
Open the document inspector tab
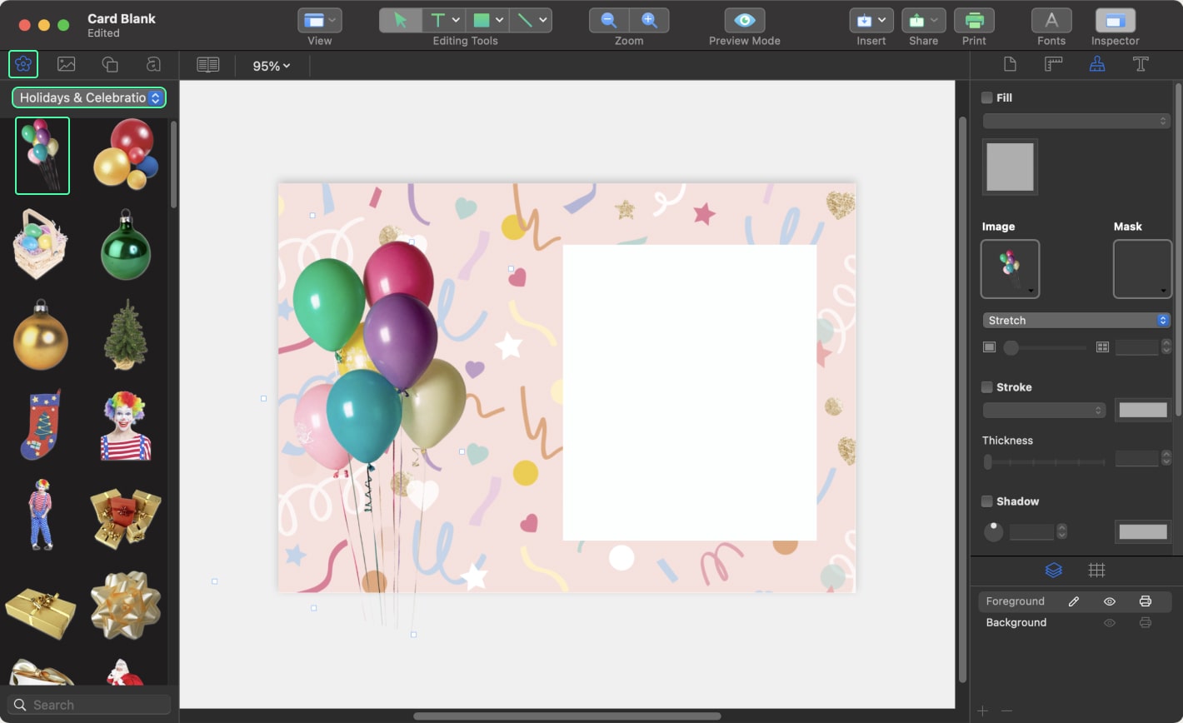click(1010, 64)
